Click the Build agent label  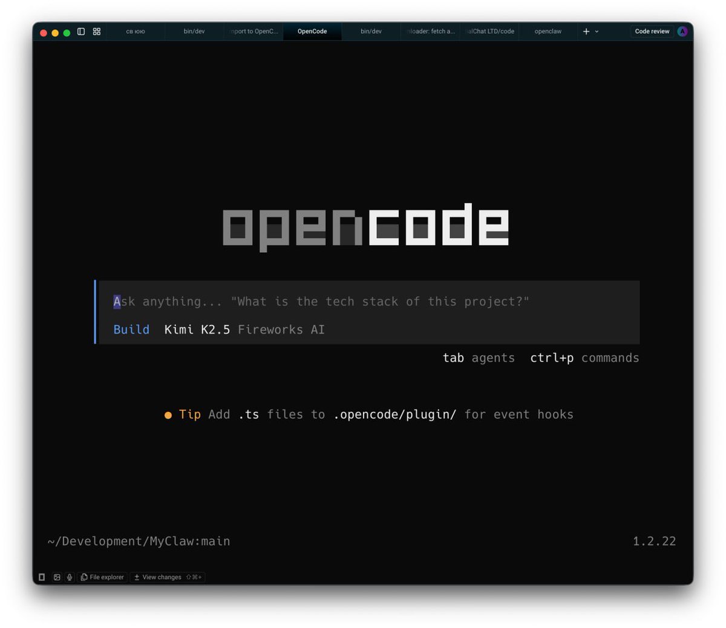(131, 330)
